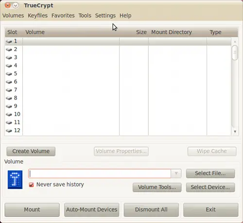243x223 pixels.
Task: Click the Auto-Mount Devices button
Action: click(x=91, y=209)
